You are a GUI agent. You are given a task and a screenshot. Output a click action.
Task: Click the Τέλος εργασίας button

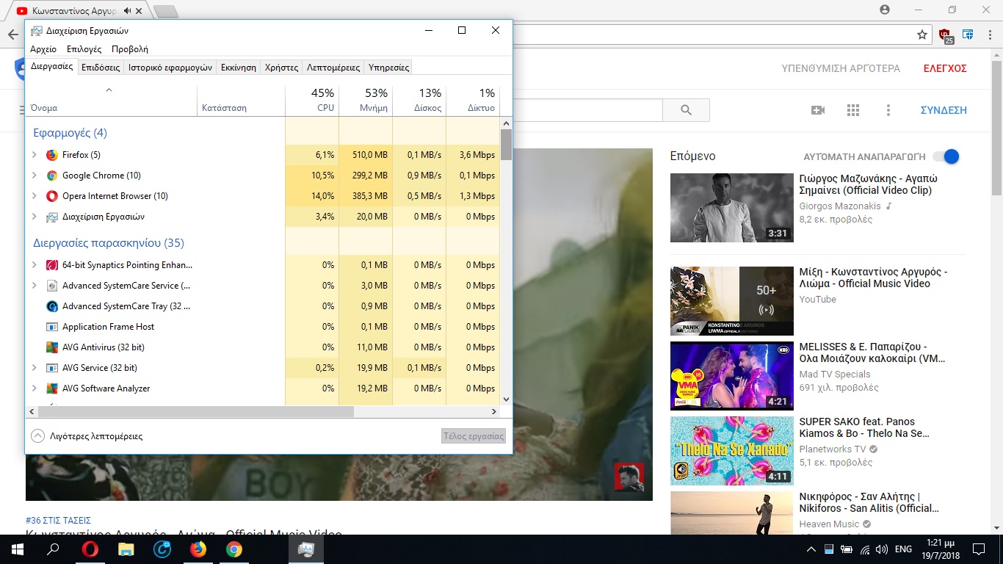[x=474, y=436]
